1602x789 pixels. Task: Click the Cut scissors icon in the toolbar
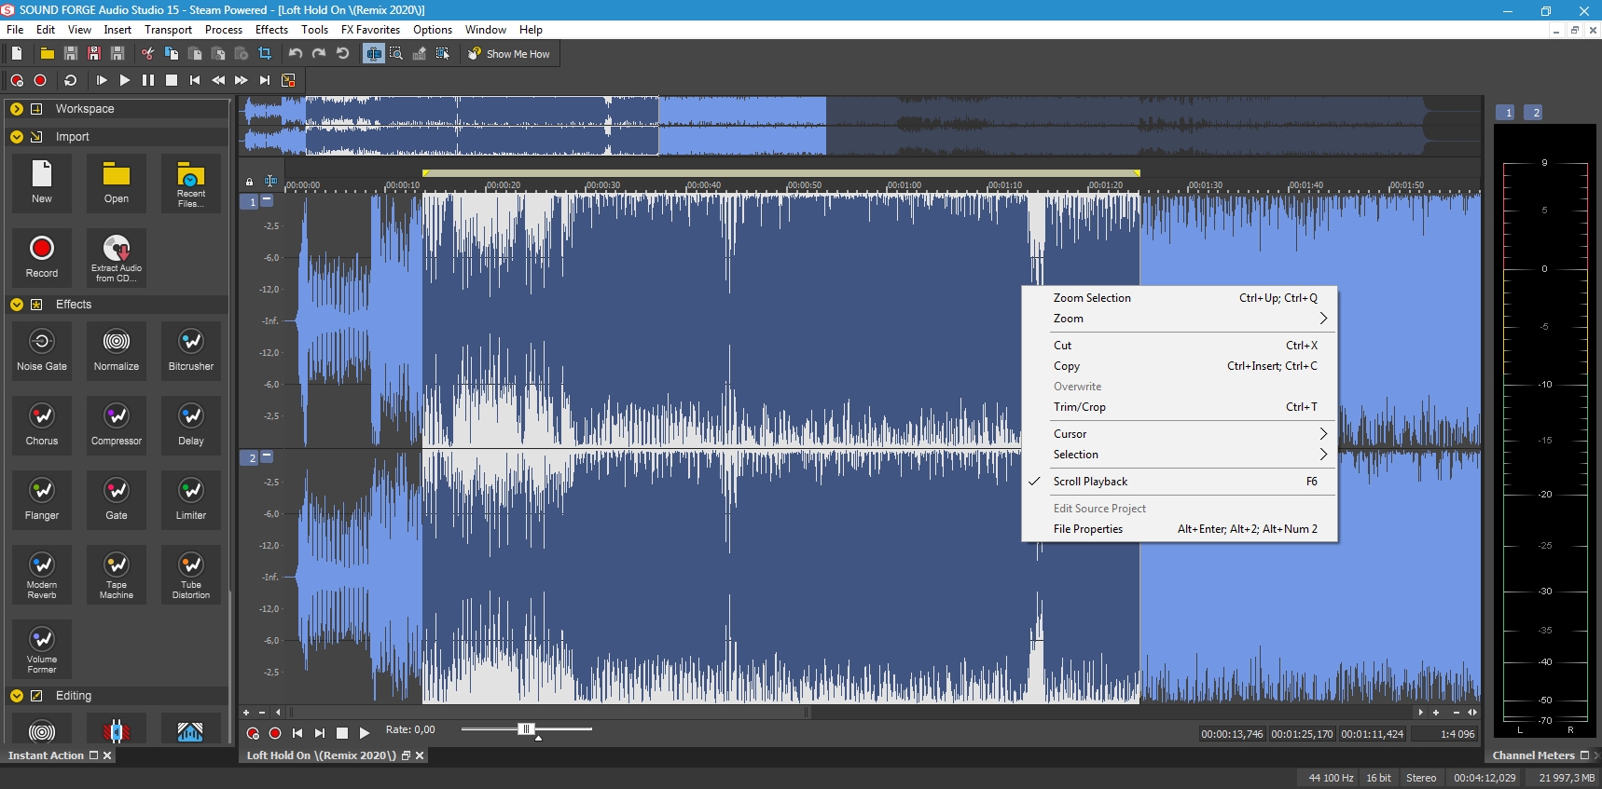[x=147, y=54]
